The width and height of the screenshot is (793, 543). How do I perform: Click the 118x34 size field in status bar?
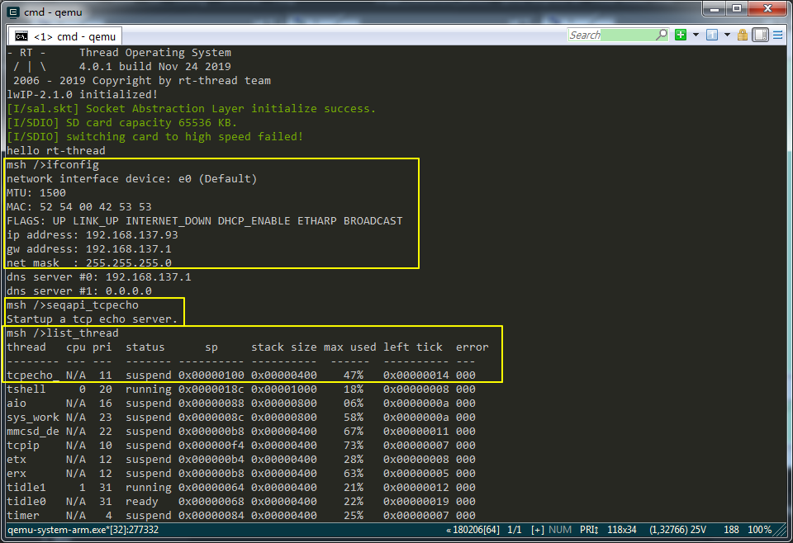pyautogui.click(x=622, y=531)
